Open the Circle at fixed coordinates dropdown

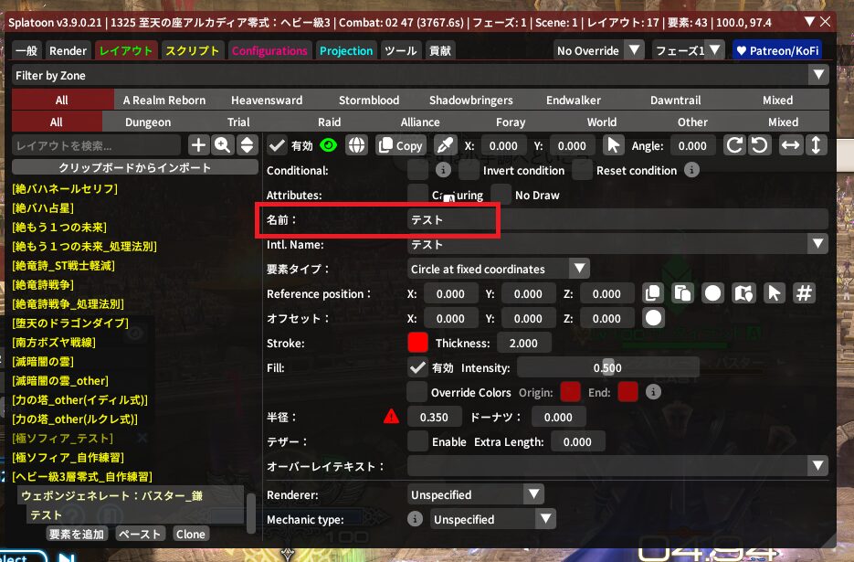pyautogui.click(x=499, y=269)
